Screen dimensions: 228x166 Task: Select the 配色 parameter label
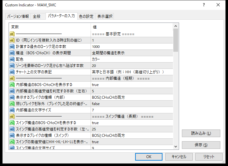tap(20, 59)
